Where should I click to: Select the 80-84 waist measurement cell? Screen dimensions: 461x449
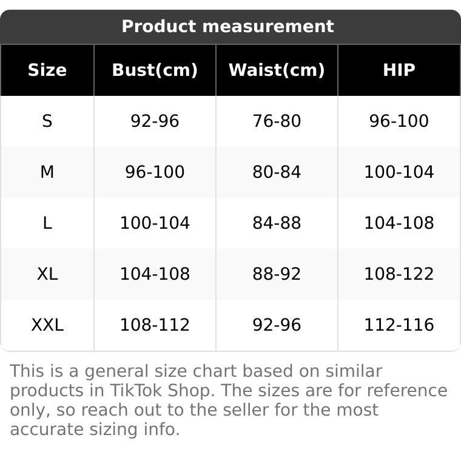277,172
